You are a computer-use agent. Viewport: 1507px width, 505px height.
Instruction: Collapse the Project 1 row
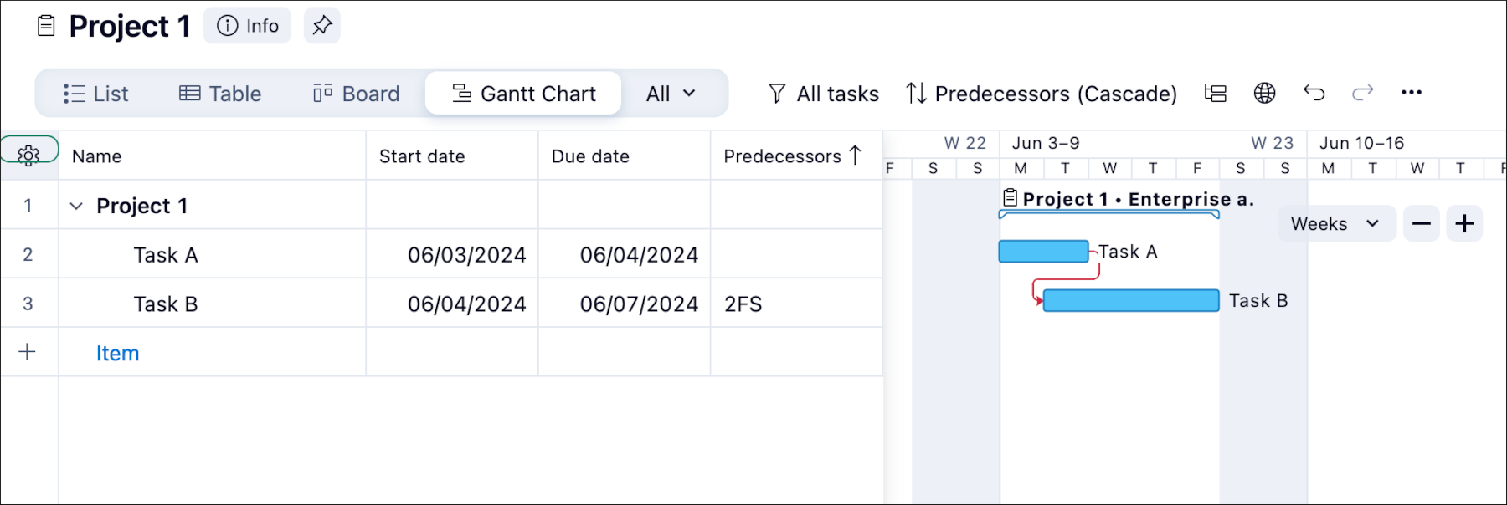click(76, 206)
